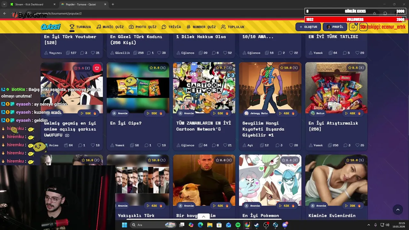Open author Jekeyy Batu profile

(x=256, y=113)
